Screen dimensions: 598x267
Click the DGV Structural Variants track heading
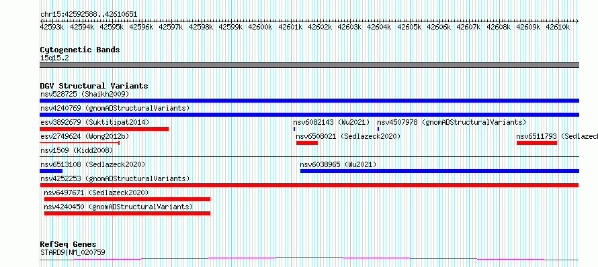[94, 86]
